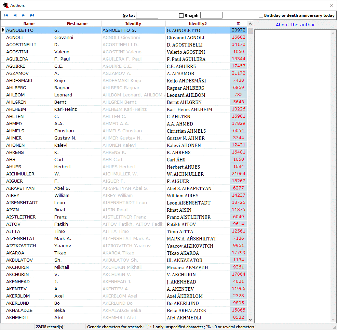The image size is (337, 330).
Task: Click the First name column header
Action: pyautogui.click(x=77, y=24)
